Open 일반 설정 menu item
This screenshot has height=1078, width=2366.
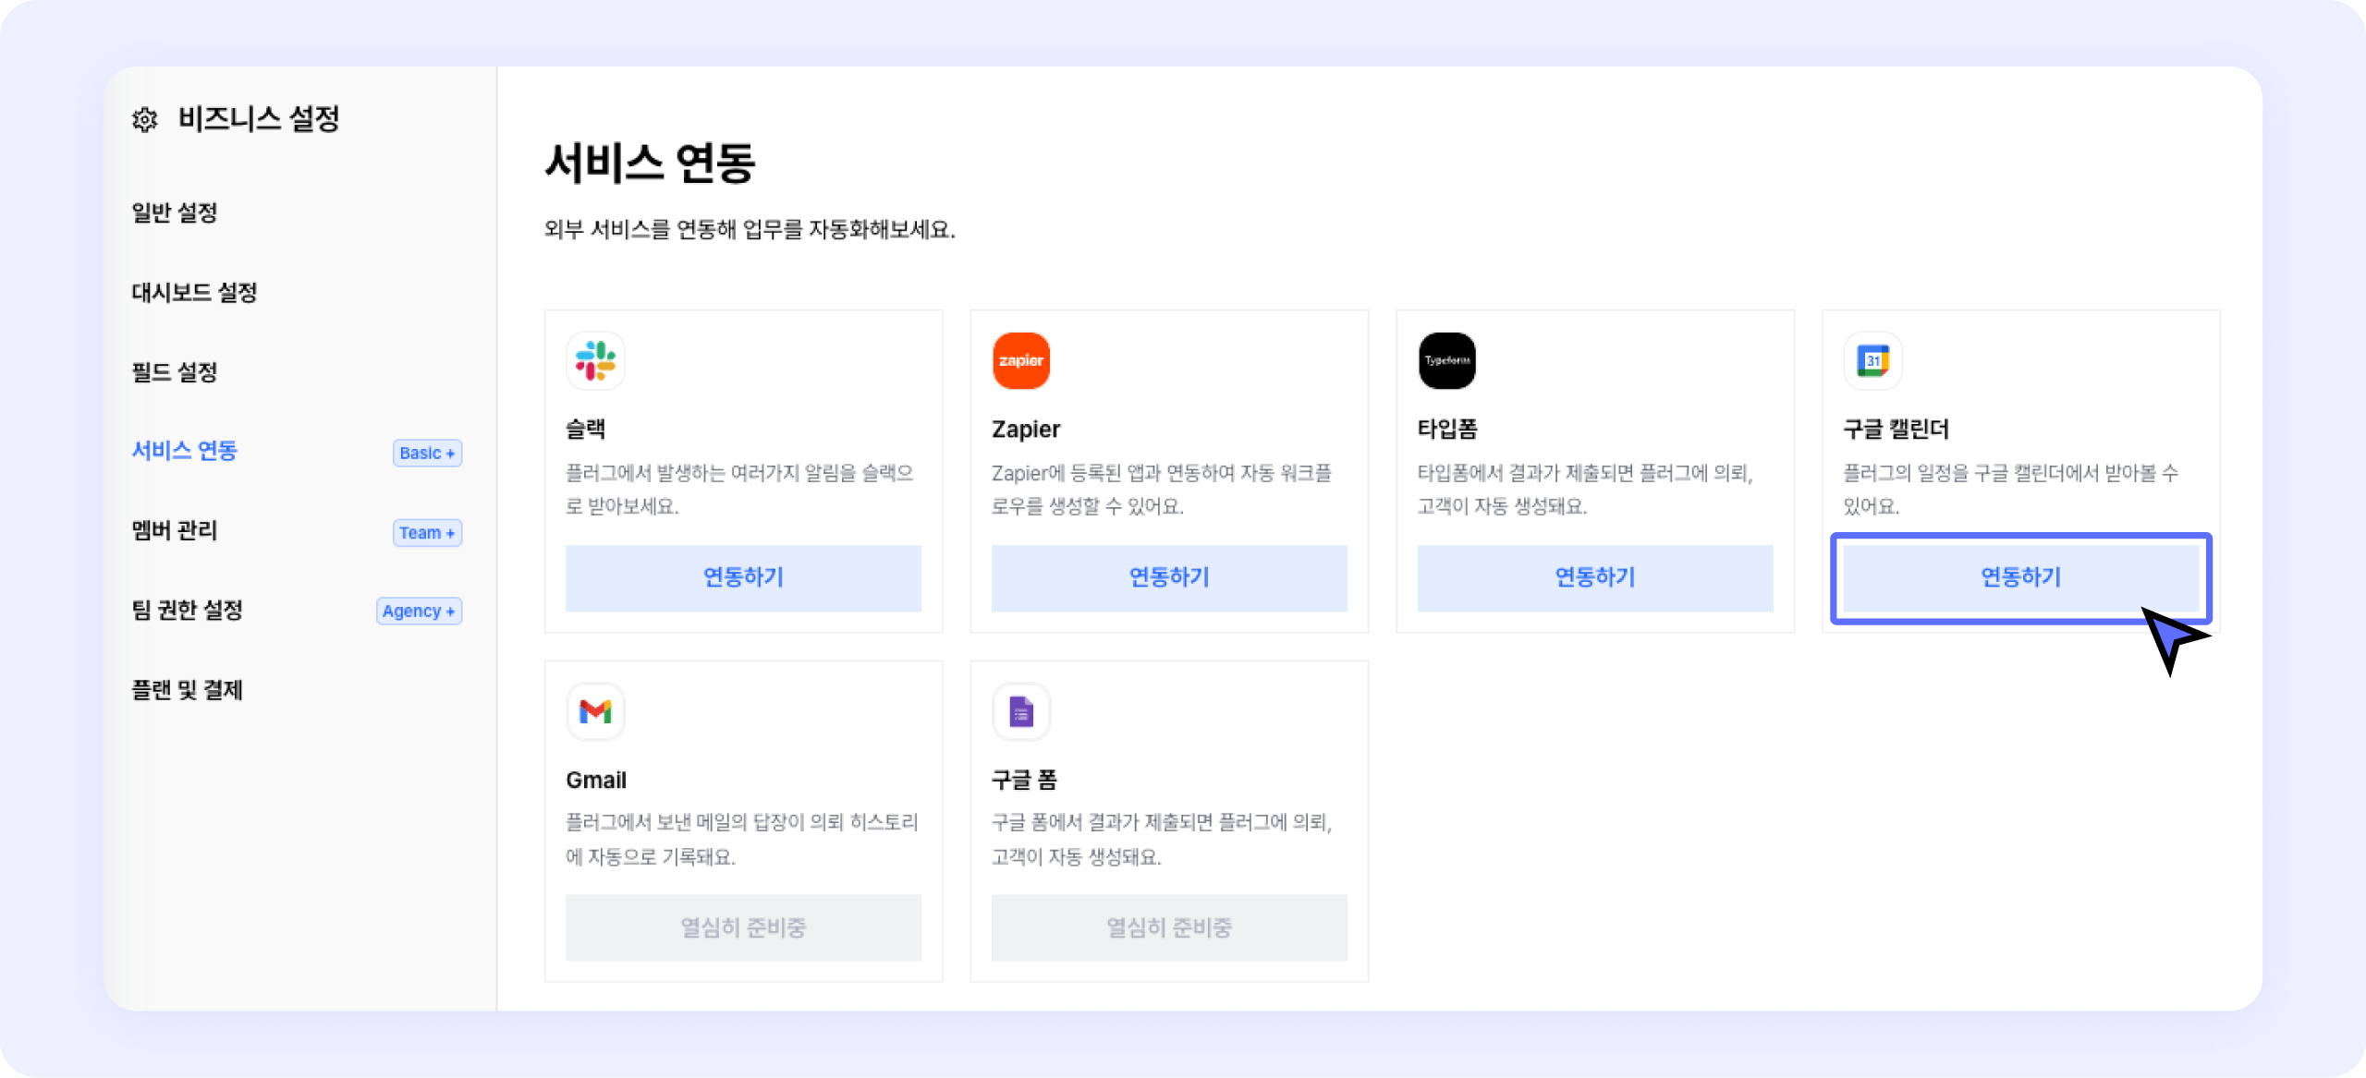point(175,212)
